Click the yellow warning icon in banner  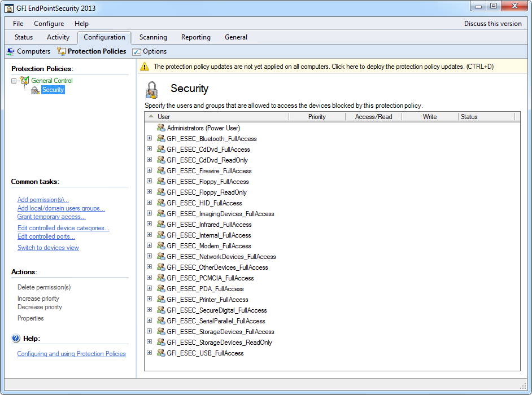145,67
